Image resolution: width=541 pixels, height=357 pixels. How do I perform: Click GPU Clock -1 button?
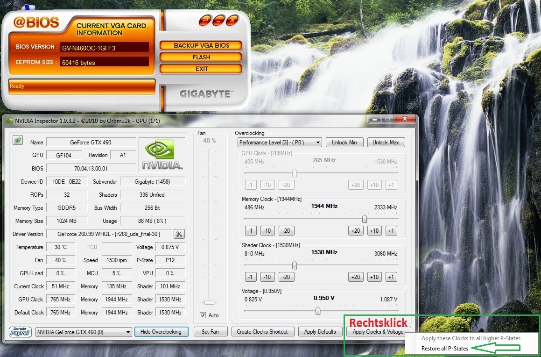(x=251, y=185)
